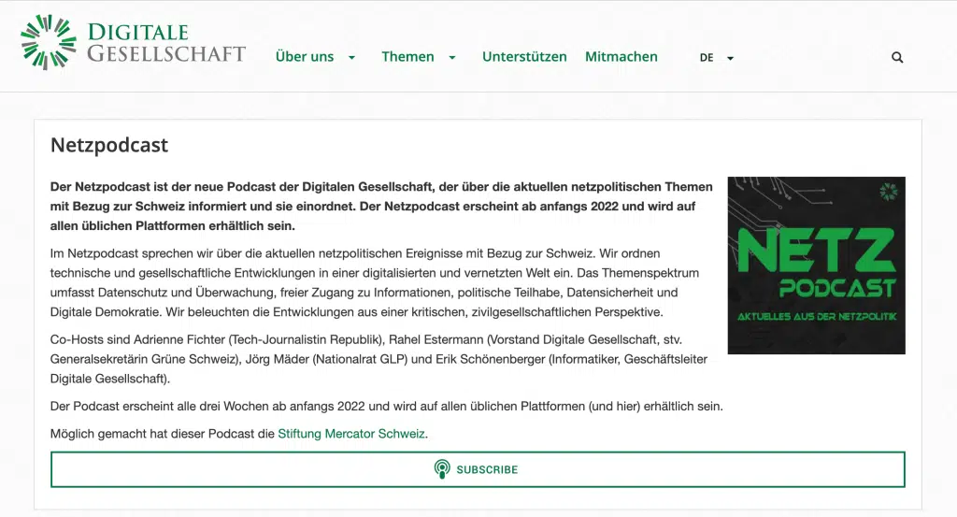957x517 pixels.
Task: Open the DE language dropdown arrow
Action: [730, 59]
